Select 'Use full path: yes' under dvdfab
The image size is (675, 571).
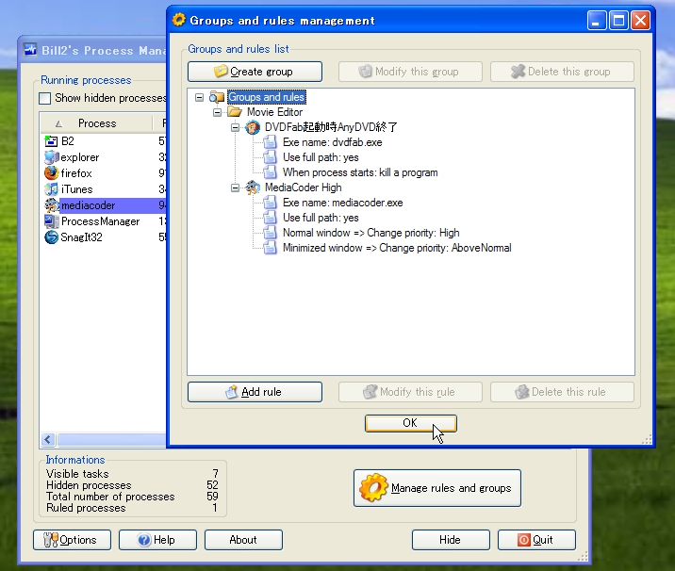tap(321, 157)
